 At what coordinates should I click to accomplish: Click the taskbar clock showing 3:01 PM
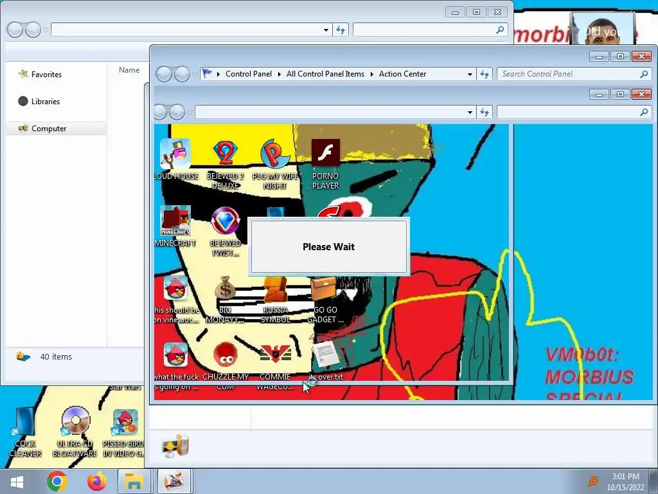tap(625, 482)
